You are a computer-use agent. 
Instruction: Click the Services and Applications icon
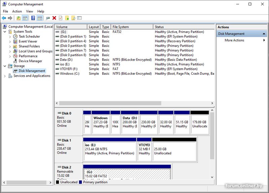tap(10, 76)
